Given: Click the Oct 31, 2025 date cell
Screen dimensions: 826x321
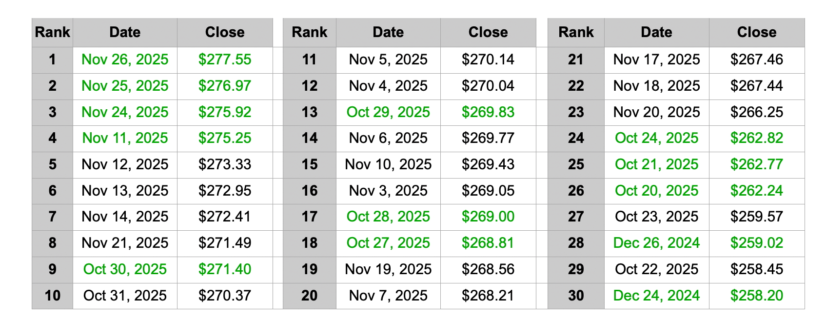Looking at the screenshot, I should [125, 296].
